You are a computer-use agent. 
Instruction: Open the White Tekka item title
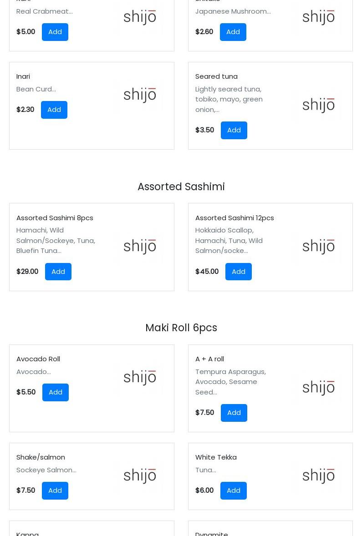coord(216,457)
